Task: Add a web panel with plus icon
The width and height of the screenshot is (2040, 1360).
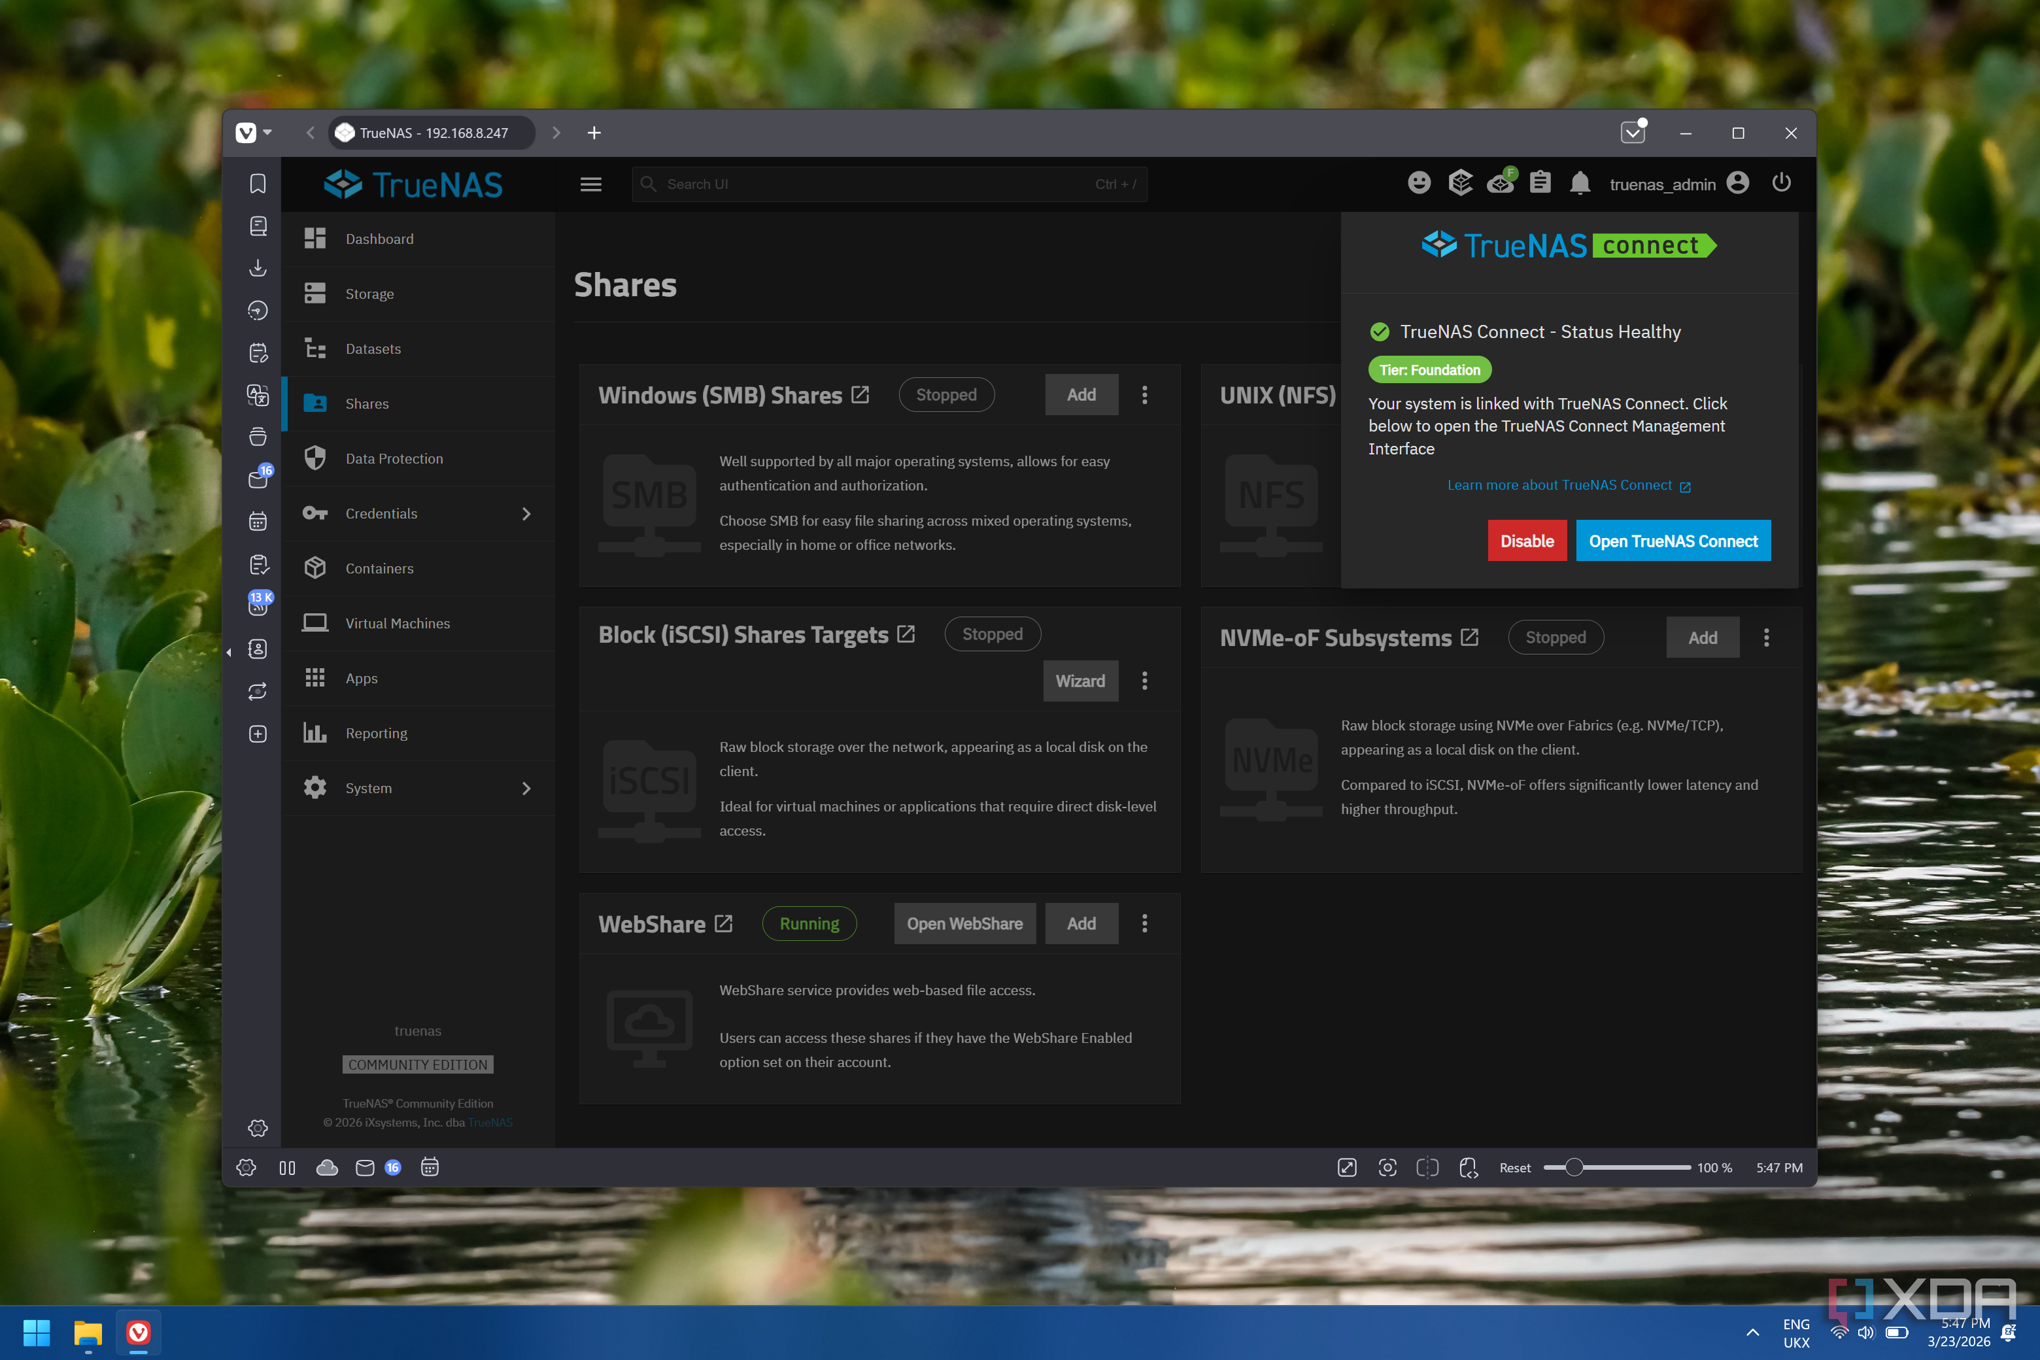Action: coord(258,734)
